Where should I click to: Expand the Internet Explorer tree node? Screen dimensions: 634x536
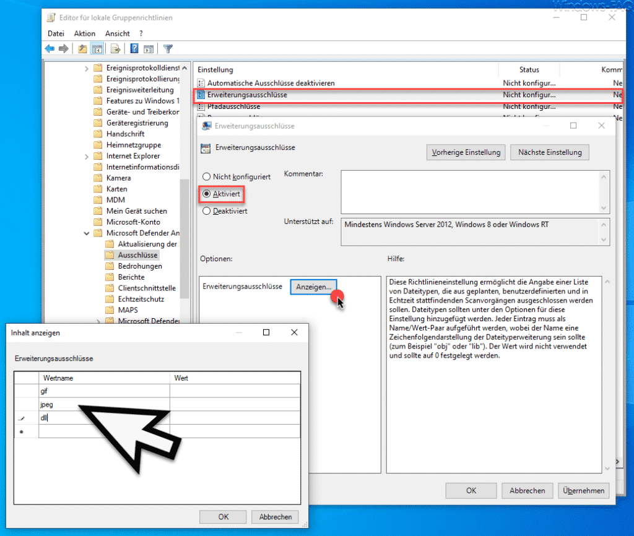(x=86, y=157)
